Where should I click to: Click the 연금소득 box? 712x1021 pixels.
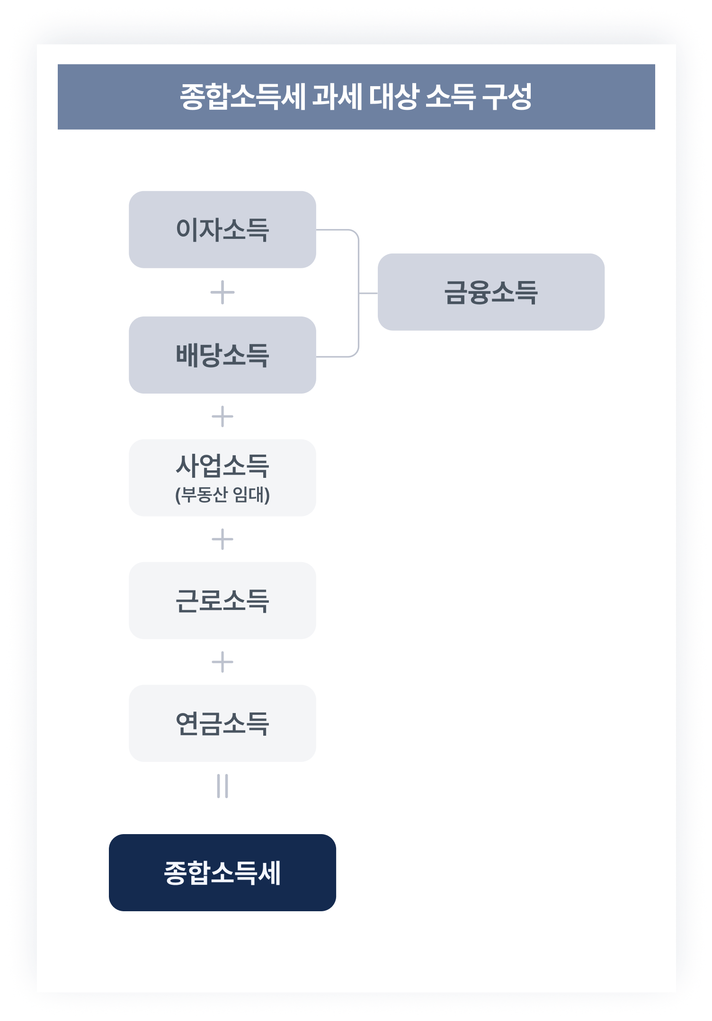pos(222,723)
